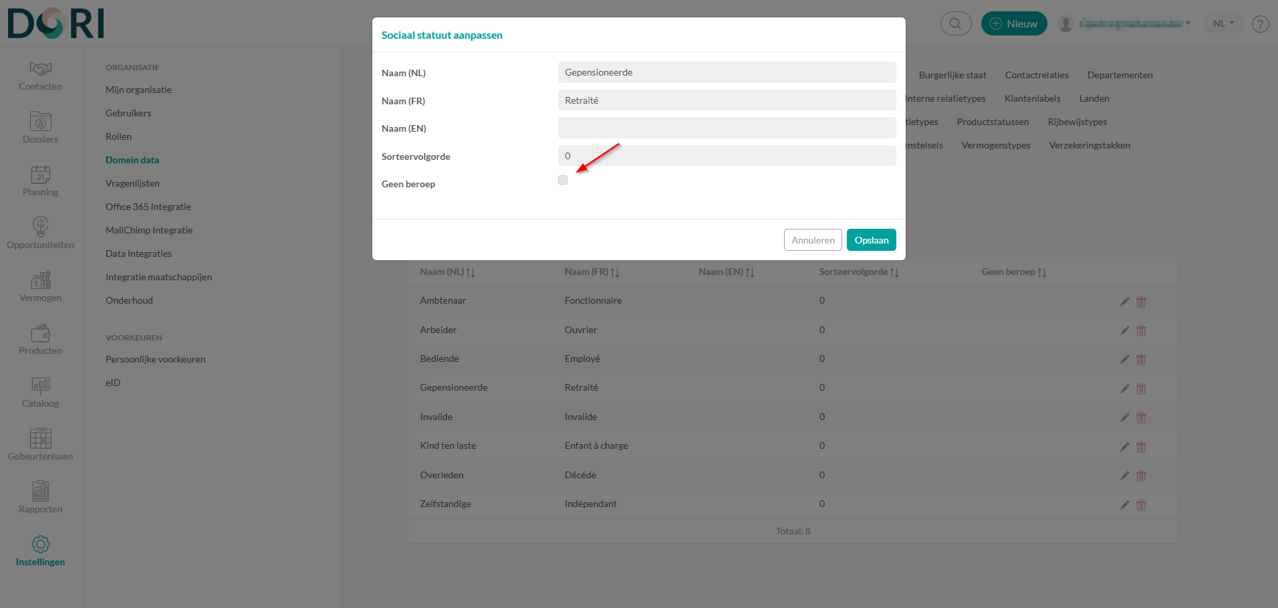Image resolution: width=1278 pixels, height=608 pixels.
Task: Open Gebruikers in organisation menu
Action: [128, 113]
